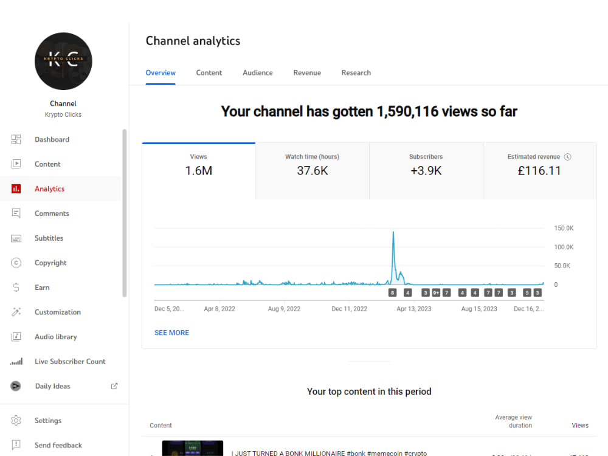This screenshot has width=608, height=456.
Task: Click the Earn dollar sign icon
Action: point(16,288)
